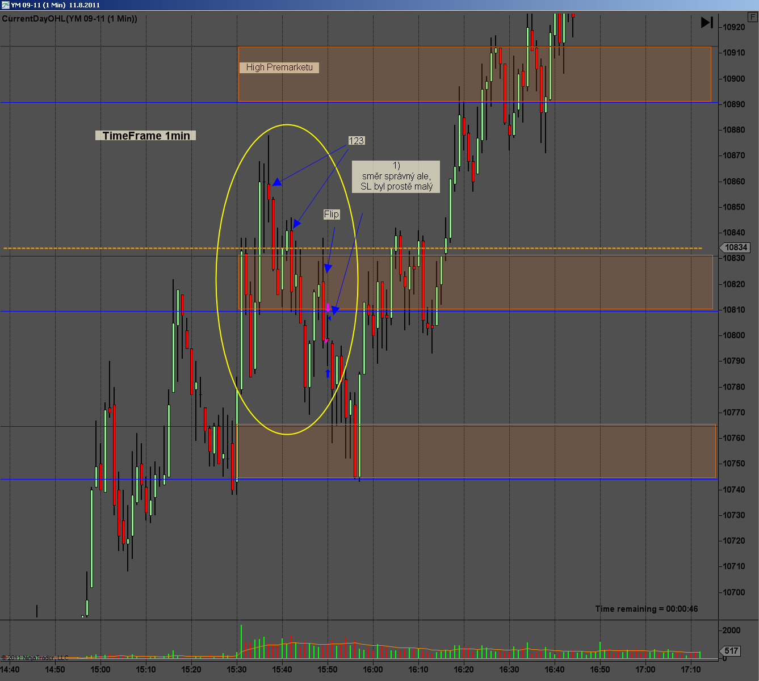Click the 10710 price axis label
The image size is (759, 681).
pyautogui.click(x=733, y=566)
